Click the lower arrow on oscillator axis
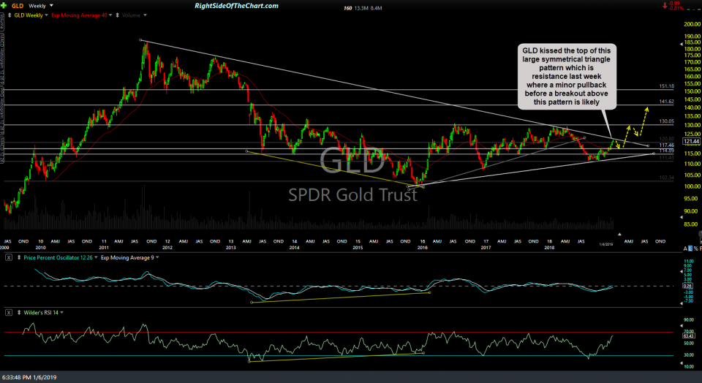Image resolution: width=702 pixels, height=383 pixels. (681, 303)
